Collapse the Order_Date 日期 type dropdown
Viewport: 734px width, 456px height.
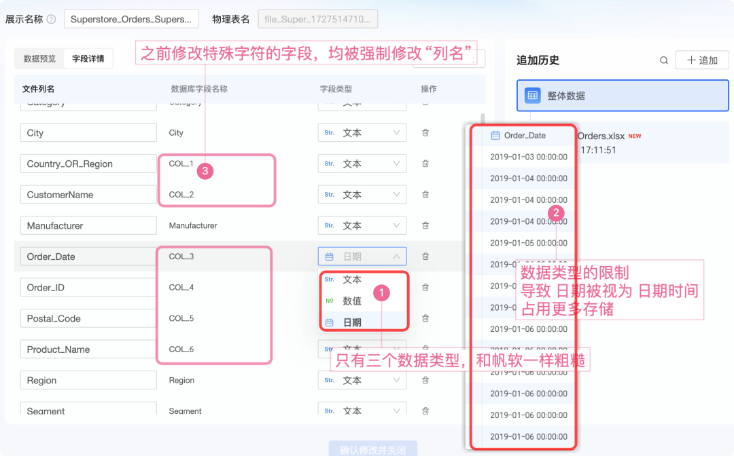pos(362,256)
